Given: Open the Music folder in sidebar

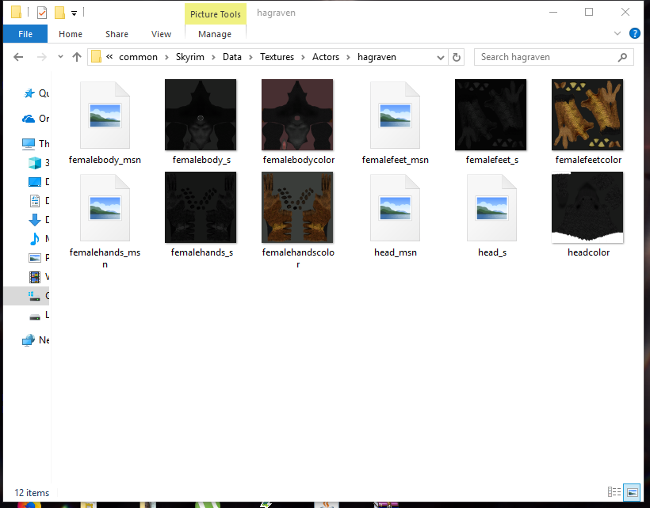Looking at the screenshot, I should click(39, 239).
